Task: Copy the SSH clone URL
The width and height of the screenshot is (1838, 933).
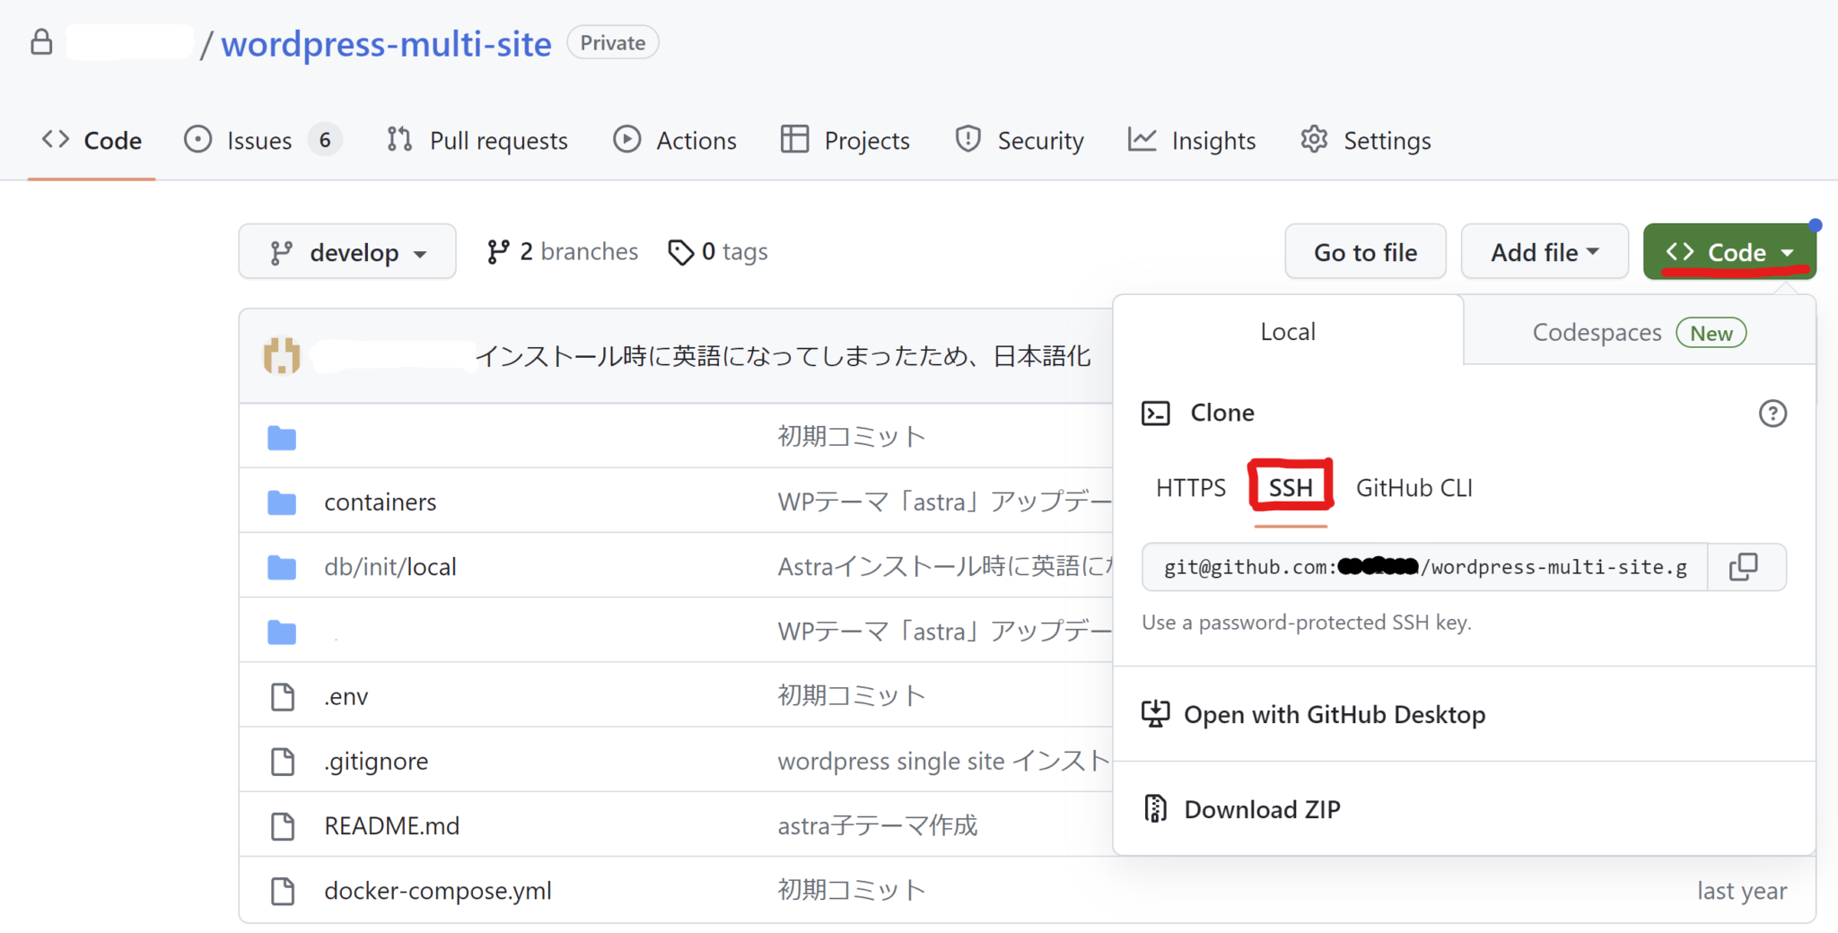Action: (1745, 566)
